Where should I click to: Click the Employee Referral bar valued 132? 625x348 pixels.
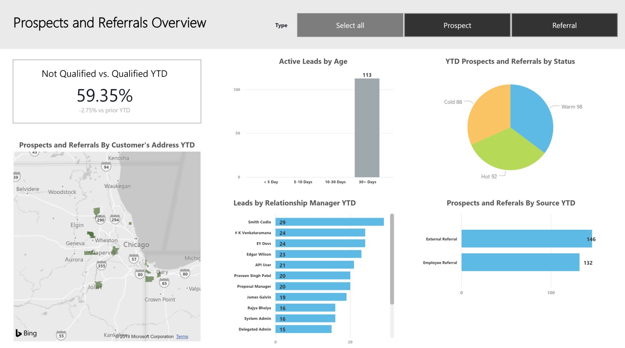[520, 262]
